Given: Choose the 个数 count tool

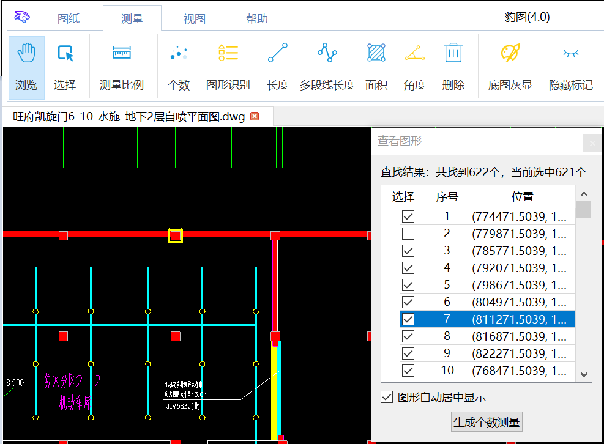Looking at the screenshot, I should [179, 68].
